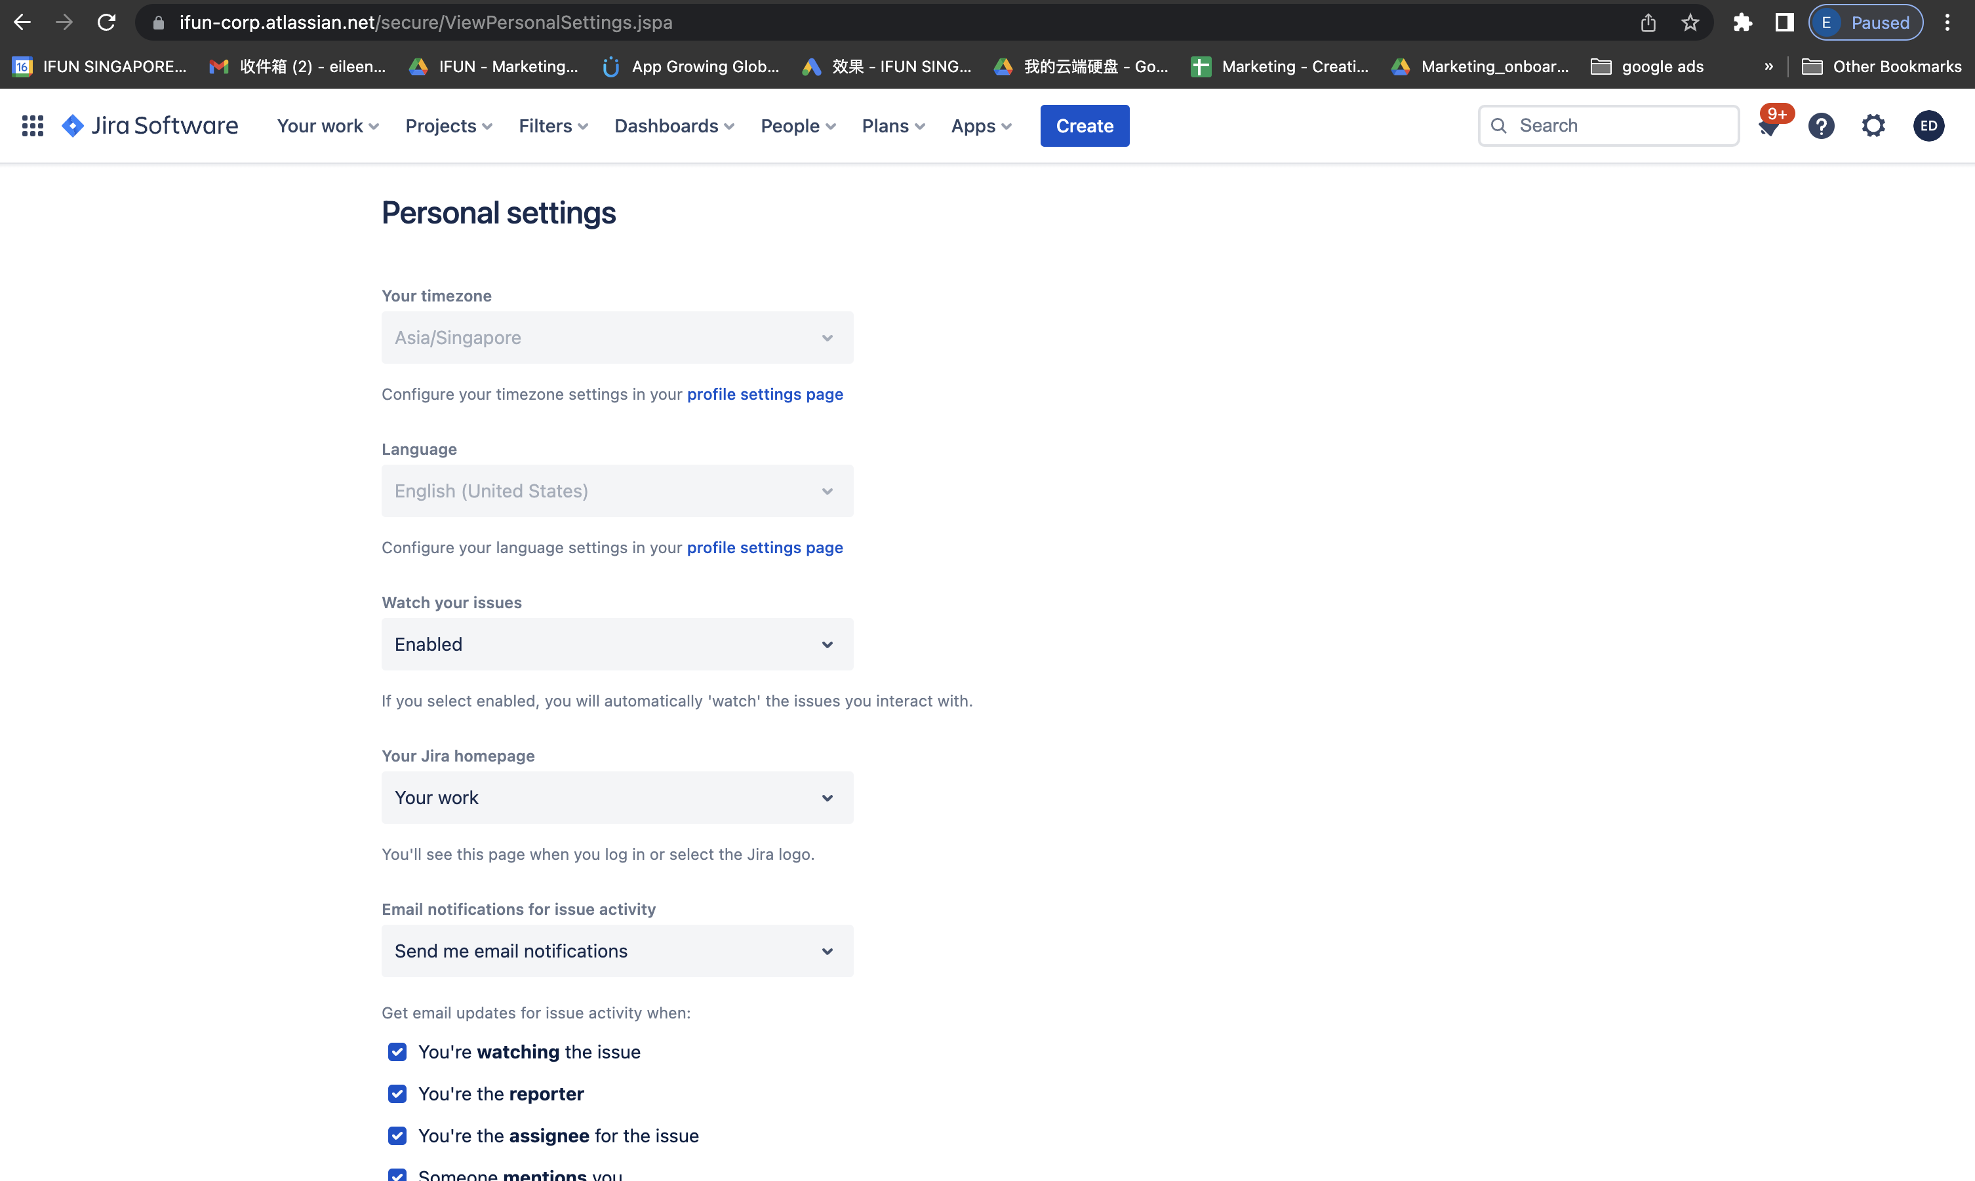
Task: Open the settings gear icon
Action: (x=1873, y=126)
